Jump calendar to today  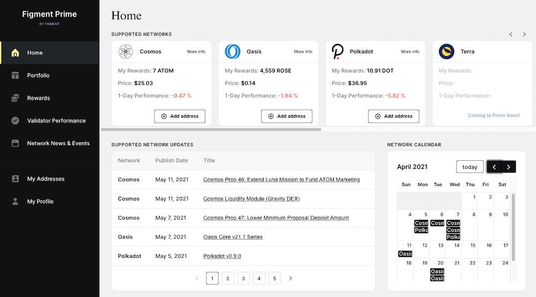470,167
